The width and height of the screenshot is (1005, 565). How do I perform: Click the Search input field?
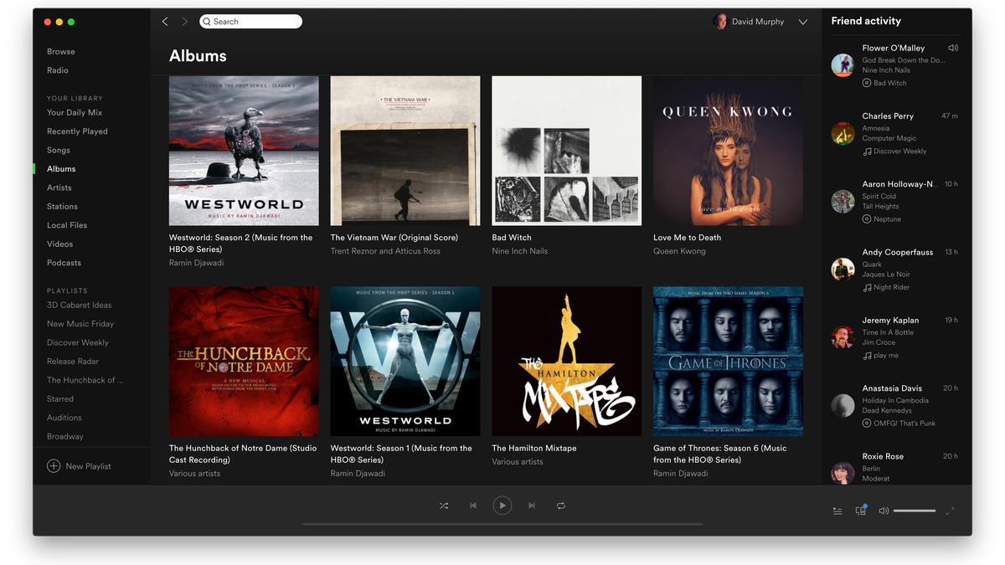click(251, 22)
